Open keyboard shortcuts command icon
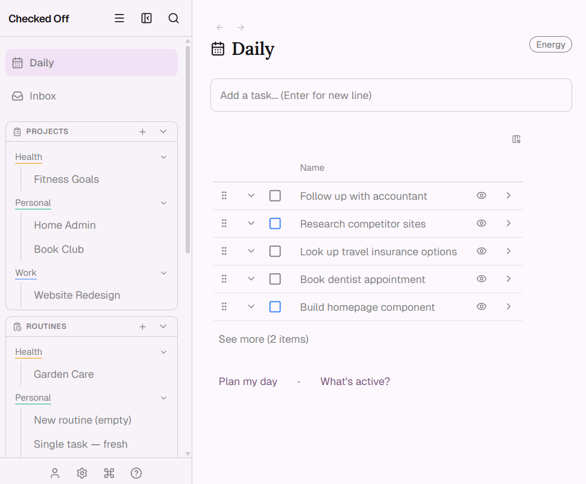 pos(109,473)
